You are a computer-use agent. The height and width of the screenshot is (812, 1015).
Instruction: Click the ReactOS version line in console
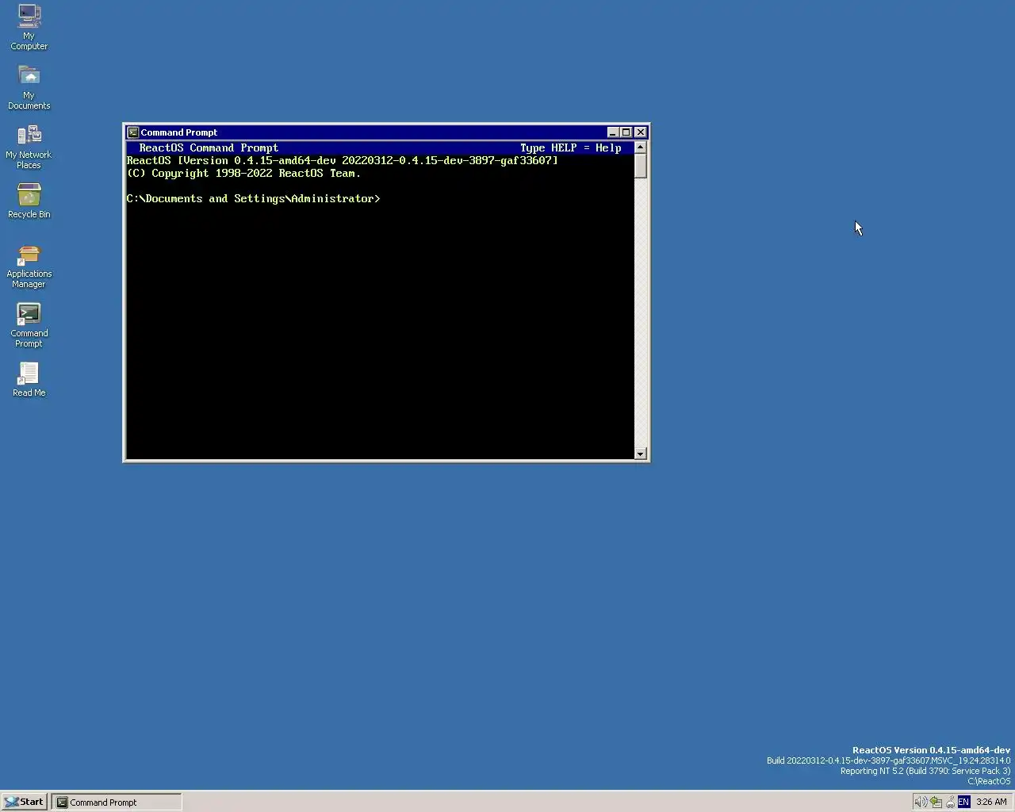click(x=343, y=160)
